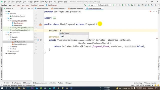Click the select opened file target icon
The width and height of the screenshot is (160, 90).
click(x=22, y=8)
